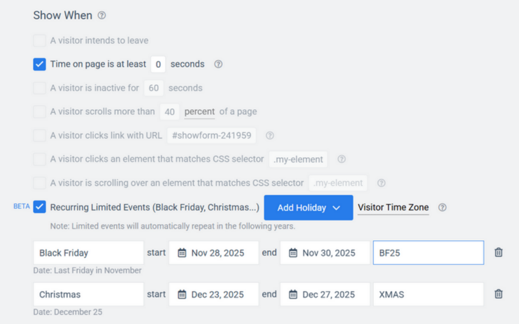Check A visitor scrolls more than option

pyautogui.click(x=39, y=112)
